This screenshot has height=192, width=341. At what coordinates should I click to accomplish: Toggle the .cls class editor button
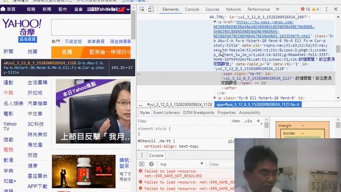tap(248, 121)
